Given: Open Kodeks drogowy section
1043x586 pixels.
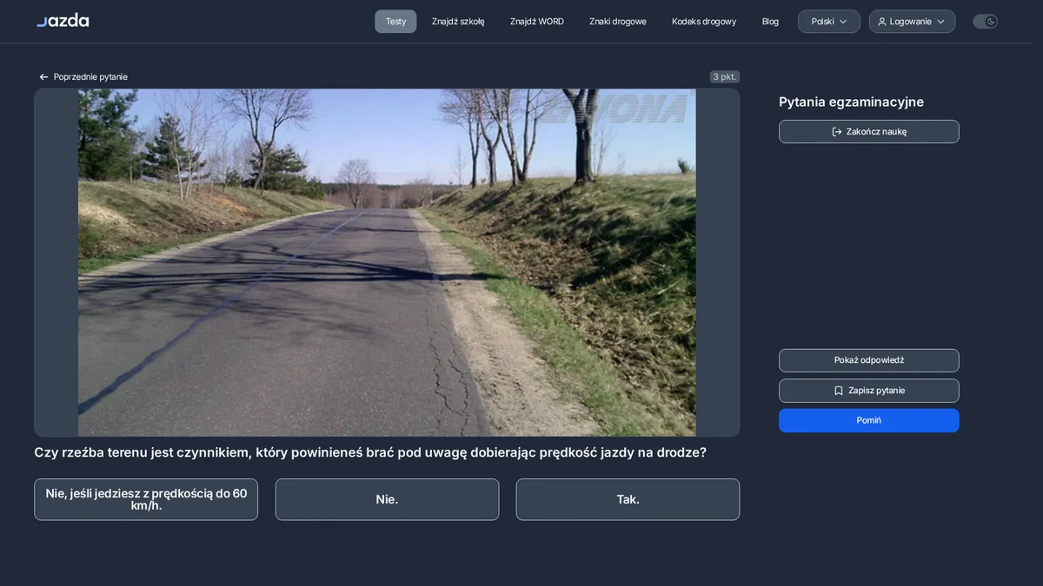Looking at the screenshot, I should (x=704, y=22).
